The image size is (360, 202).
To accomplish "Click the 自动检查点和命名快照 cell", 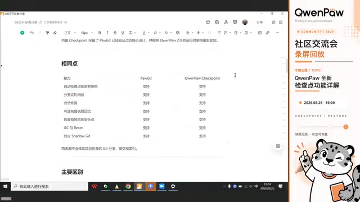I will [80, 86].
